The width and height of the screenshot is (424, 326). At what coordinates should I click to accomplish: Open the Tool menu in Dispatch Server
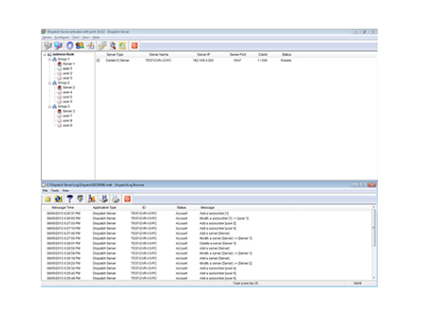[x=75, y=37]
